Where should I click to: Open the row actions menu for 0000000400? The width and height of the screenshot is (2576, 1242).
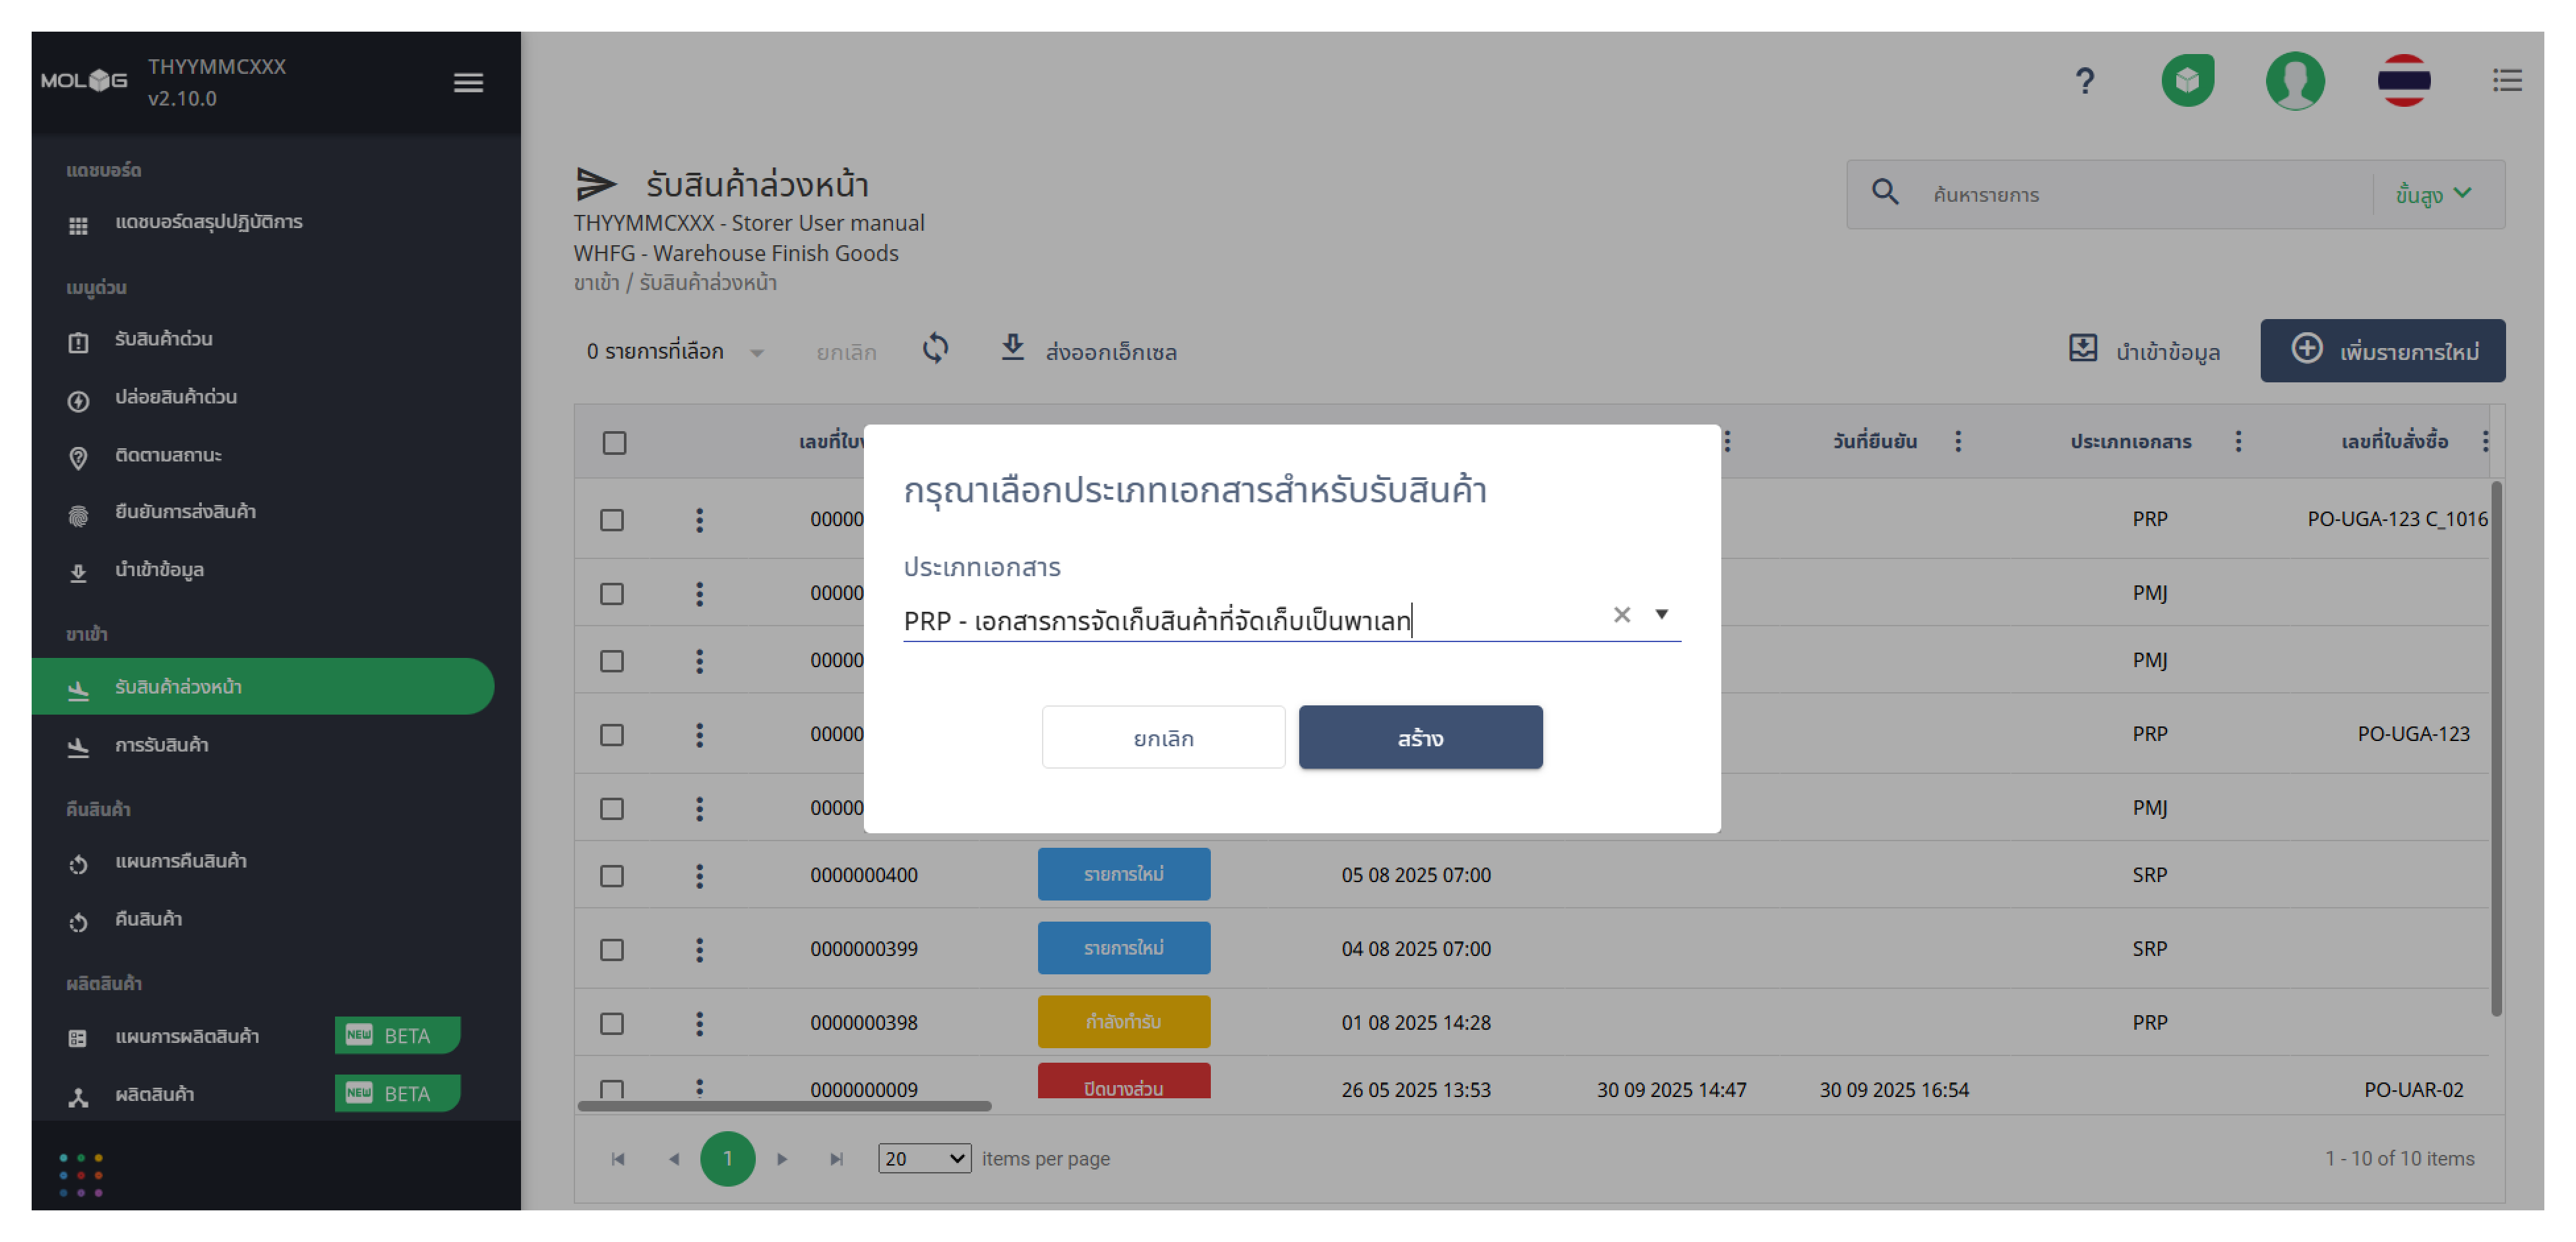(x=699, y=875)
